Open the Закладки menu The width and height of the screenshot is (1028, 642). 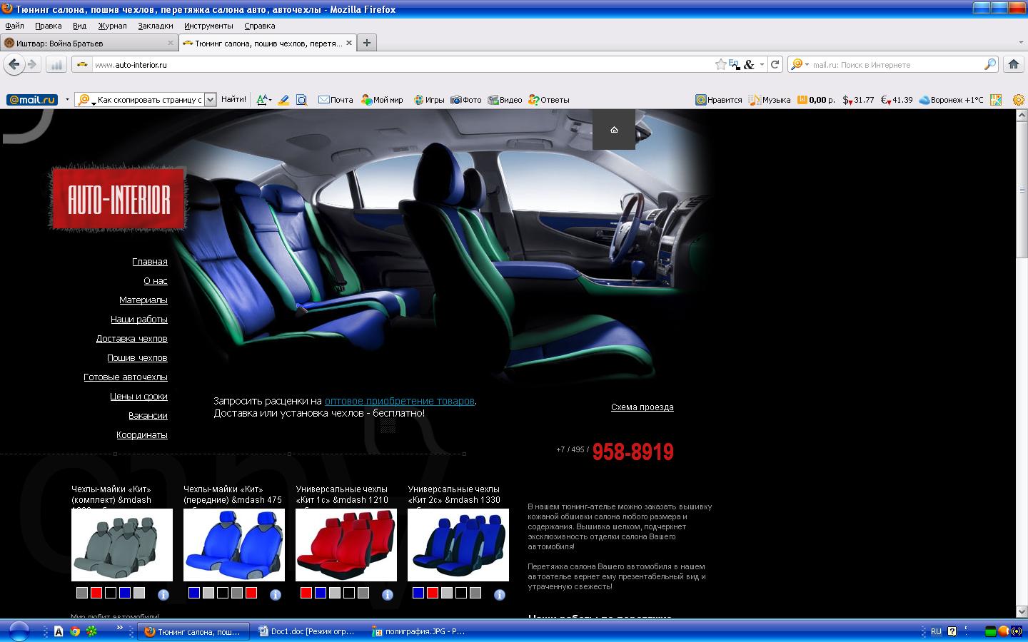tap(156, 26)
